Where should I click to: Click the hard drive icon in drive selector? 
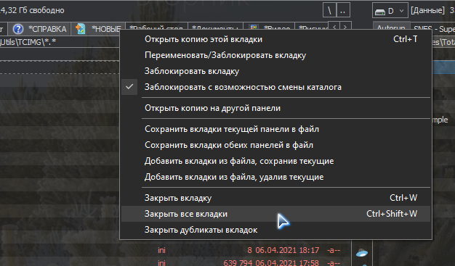379,12
